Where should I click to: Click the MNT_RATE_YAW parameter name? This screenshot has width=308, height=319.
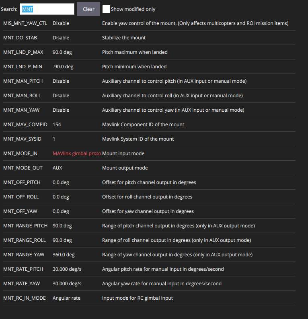(21, 283)
